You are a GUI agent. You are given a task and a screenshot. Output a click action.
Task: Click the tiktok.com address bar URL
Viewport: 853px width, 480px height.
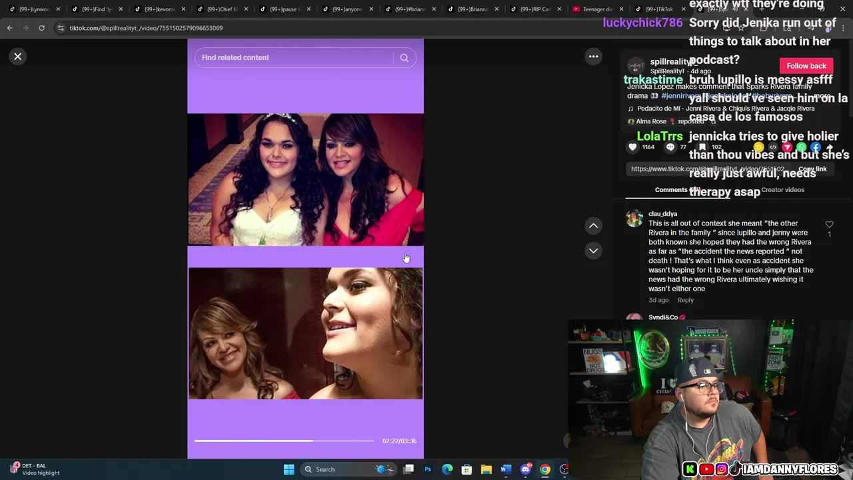[146, 28]
